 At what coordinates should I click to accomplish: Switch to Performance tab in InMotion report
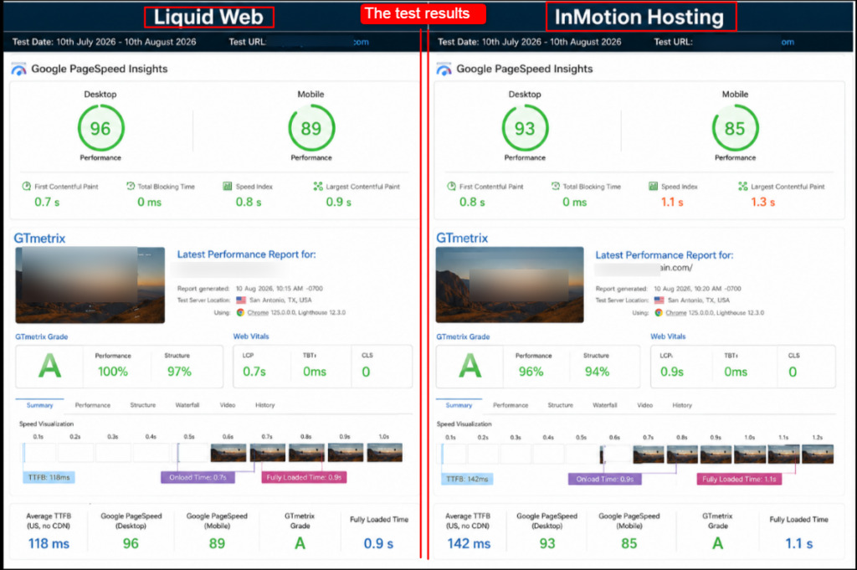coord(511,405)
